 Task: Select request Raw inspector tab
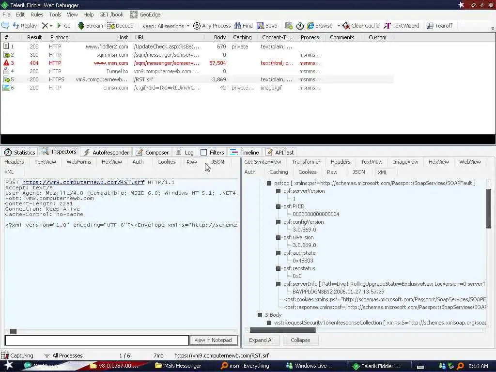pyautogui.click(x=192, y=162)
